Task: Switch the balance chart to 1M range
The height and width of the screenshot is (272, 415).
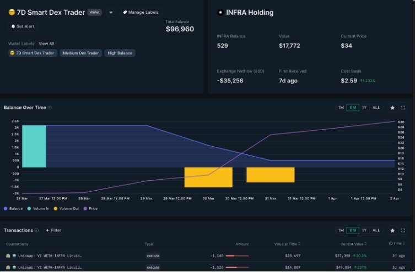Action: click(341, 108)
